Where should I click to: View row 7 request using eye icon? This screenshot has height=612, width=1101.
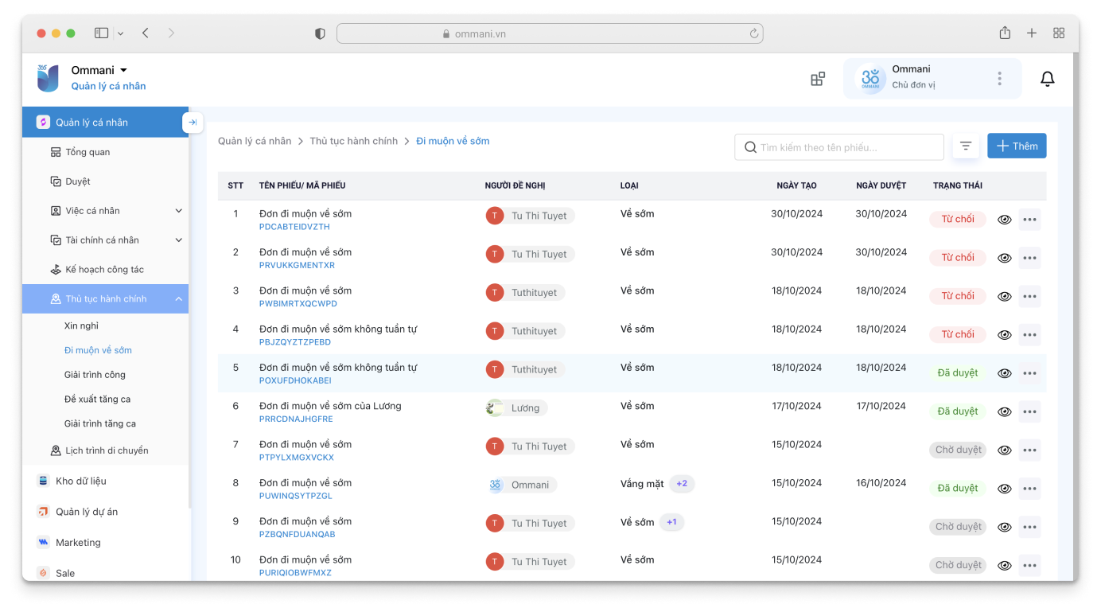[x=1005, y=450]
